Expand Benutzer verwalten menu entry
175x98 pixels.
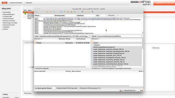[9, 21]
